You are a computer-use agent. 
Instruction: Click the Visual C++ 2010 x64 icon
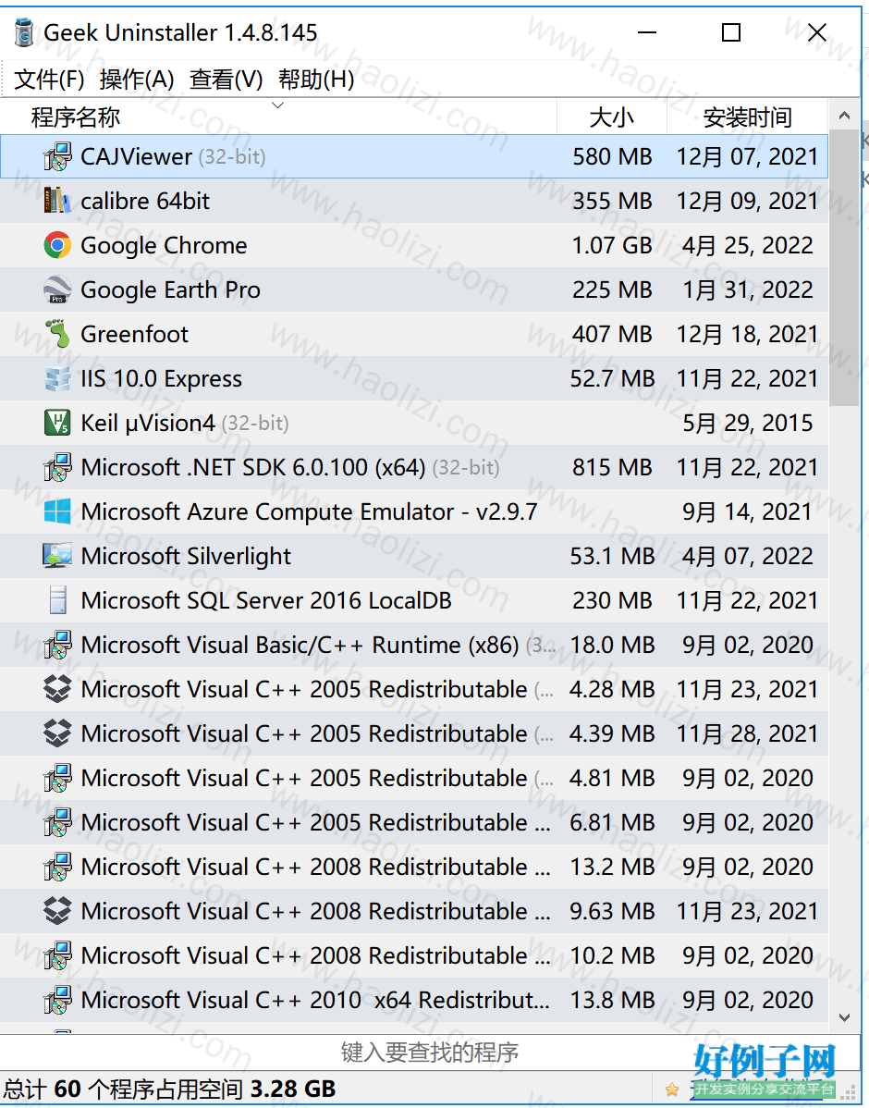(57, 1000)
